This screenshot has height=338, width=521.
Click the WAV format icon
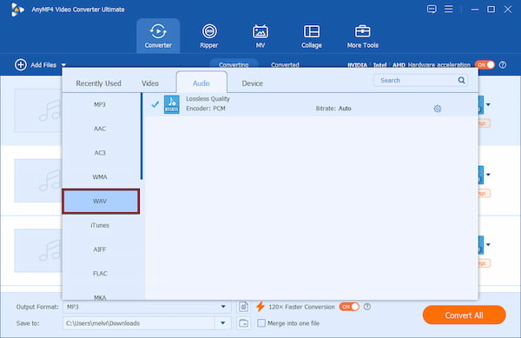[x=171, y=104]
